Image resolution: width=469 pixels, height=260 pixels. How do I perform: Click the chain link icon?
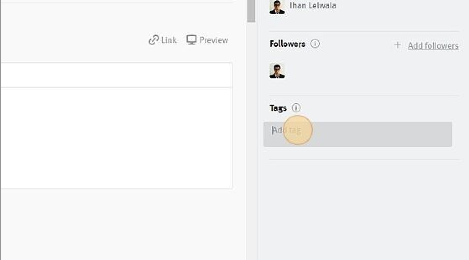point(154,40)
